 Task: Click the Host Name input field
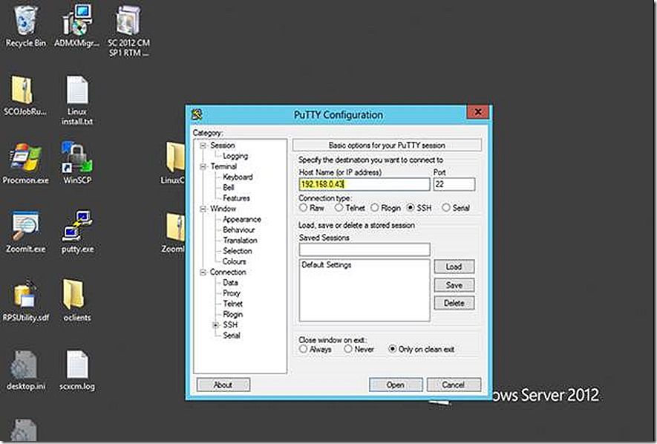pyautogui.click(x=364, y=184)
